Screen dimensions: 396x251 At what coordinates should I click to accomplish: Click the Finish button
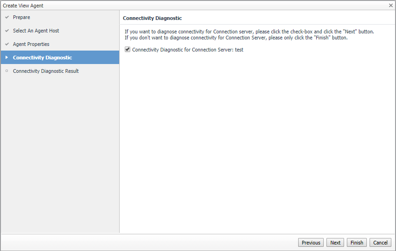pyautogui.click(x=357, y=243)
